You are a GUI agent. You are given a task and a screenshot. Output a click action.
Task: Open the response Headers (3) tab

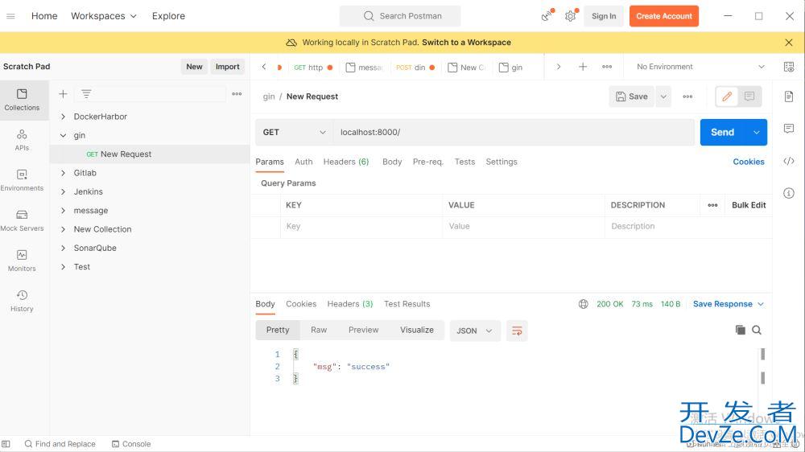pos(349,304)
